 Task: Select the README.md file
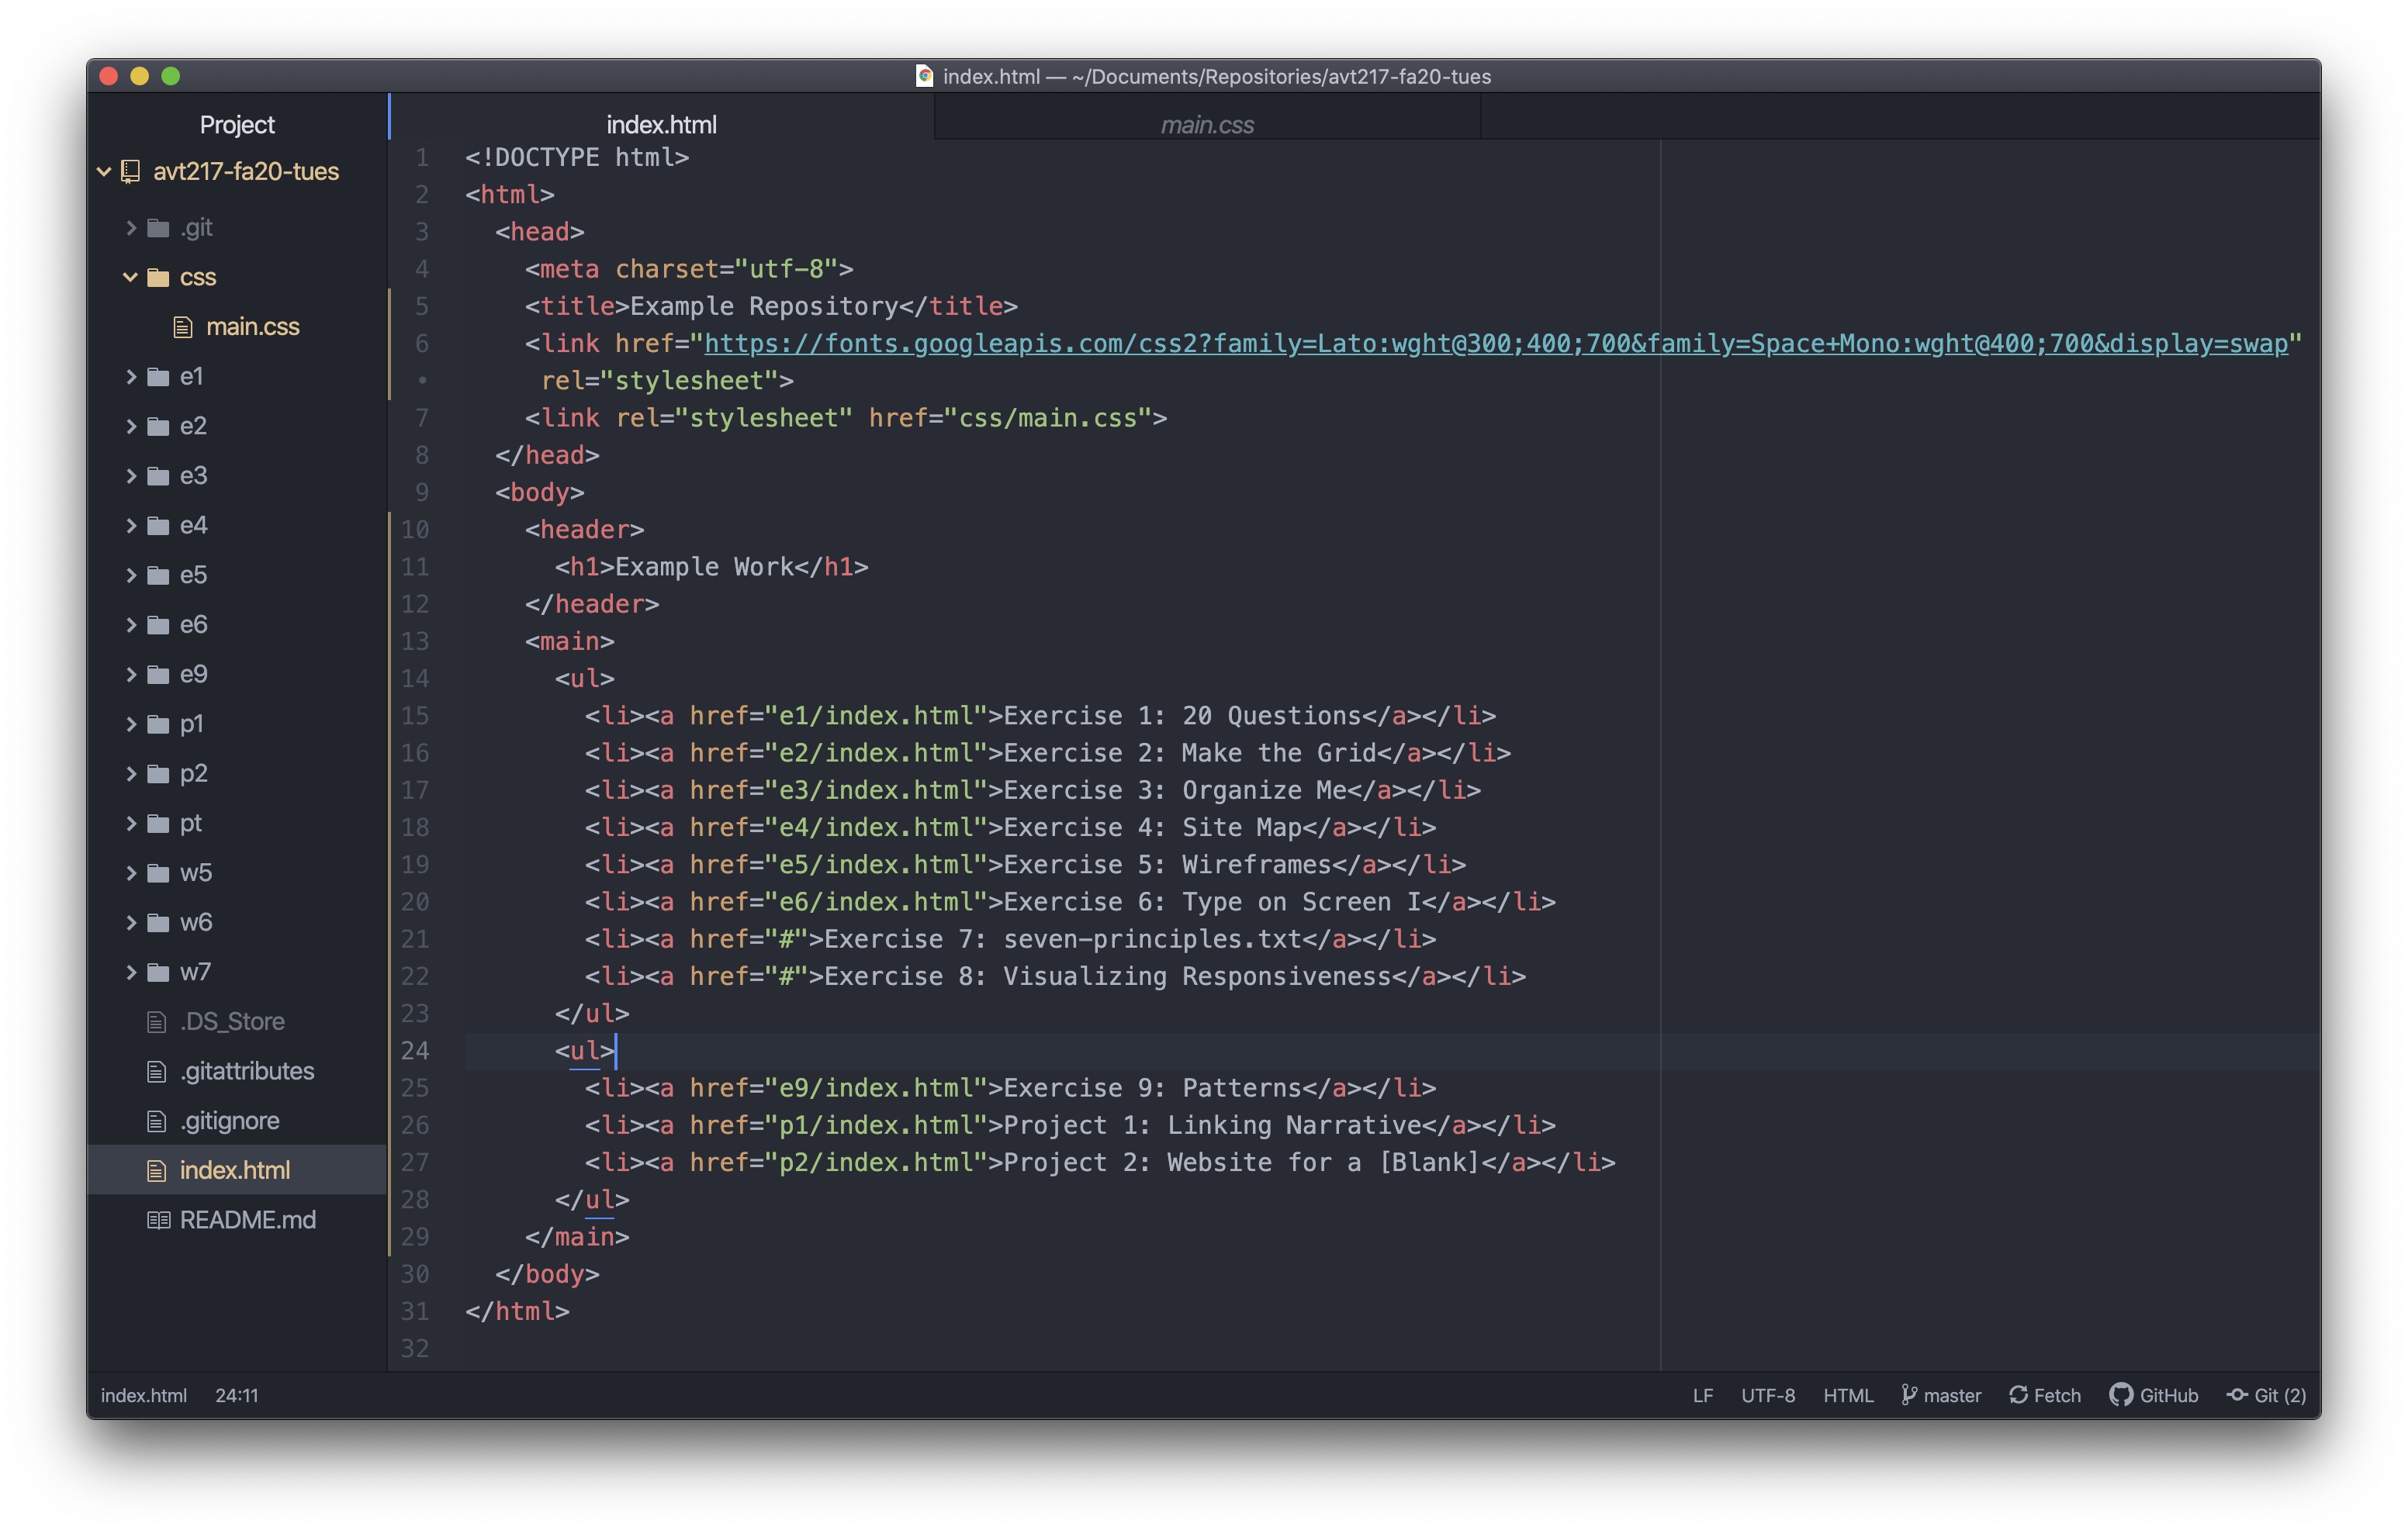[x=246, y=1218]
